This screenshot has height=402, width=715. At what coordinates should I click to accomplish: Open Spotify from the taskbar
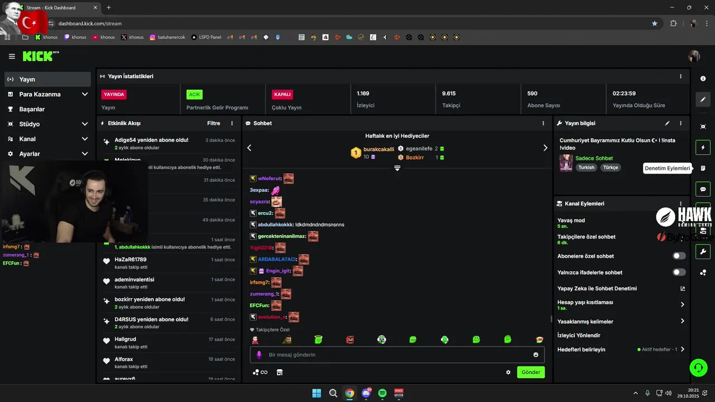pyautogui.click(x=382, y=393)
